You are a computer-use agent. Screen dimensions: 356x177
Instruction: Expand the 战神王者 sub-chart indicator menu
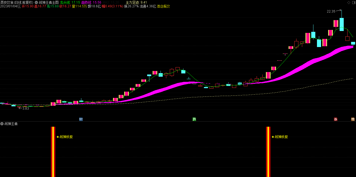click(x=2, y=124)
